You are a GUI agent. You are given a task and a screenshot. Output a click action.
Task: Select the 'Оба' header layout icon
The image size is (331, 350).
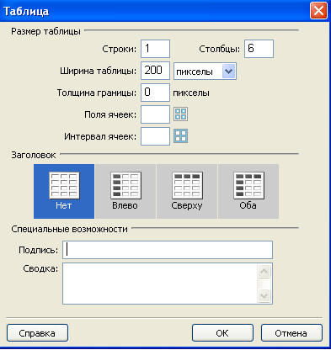tap(248, 191)
